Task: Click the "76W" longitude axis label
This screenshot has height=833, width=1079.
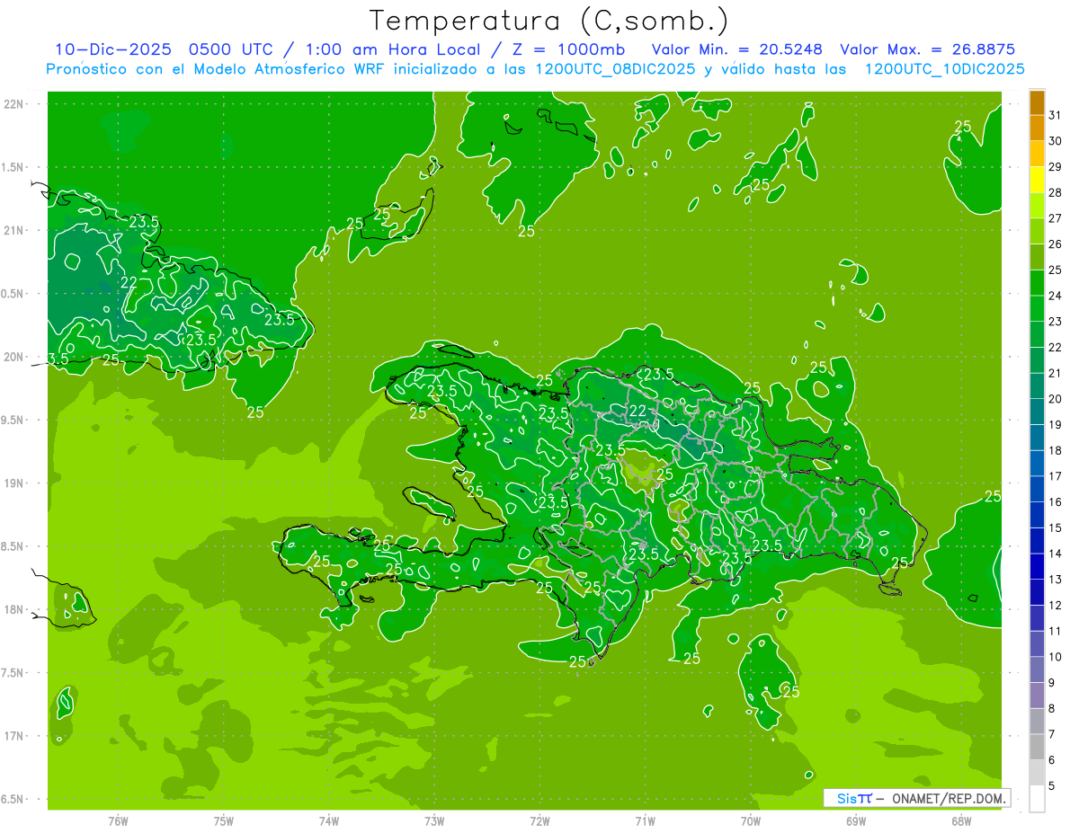Action: tap(118, 820)
